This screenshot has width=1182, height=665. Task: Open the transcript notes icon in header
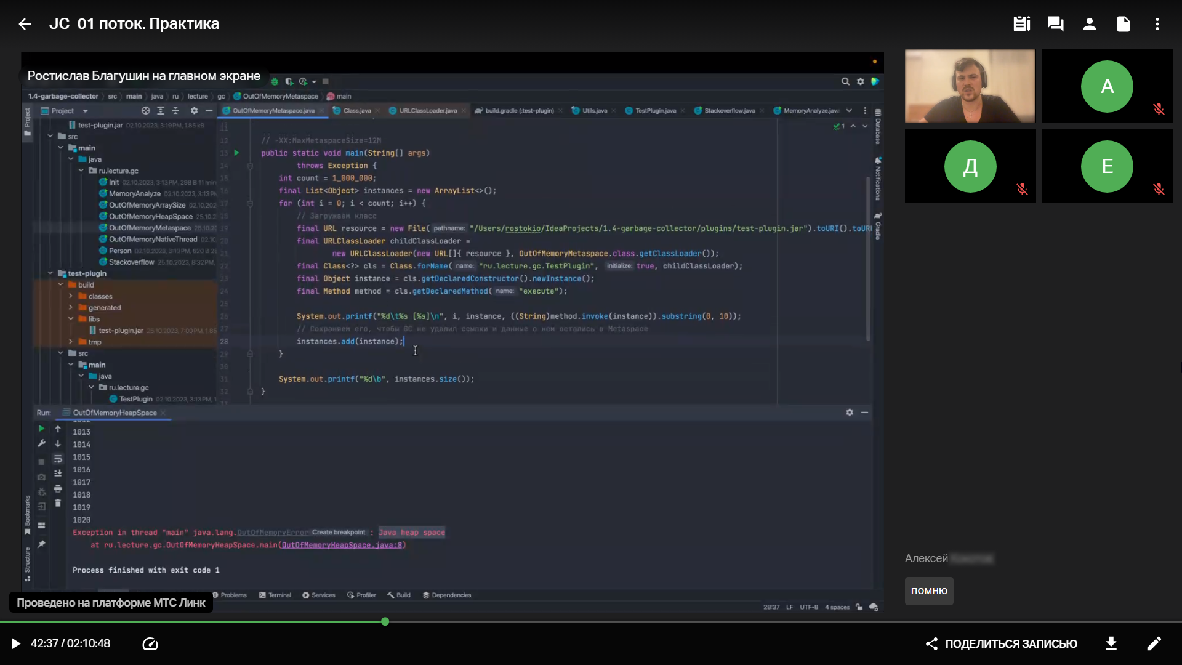point(1022,24)
